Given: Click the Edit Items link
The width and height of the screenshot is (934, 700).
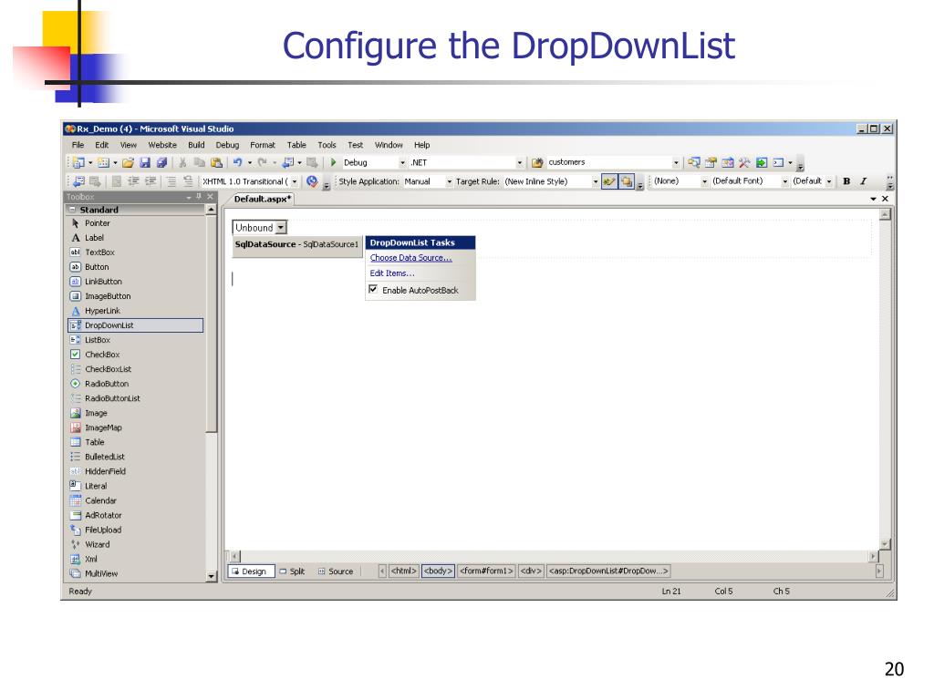Looking at the screenshot, I should (x=392, y=273).
